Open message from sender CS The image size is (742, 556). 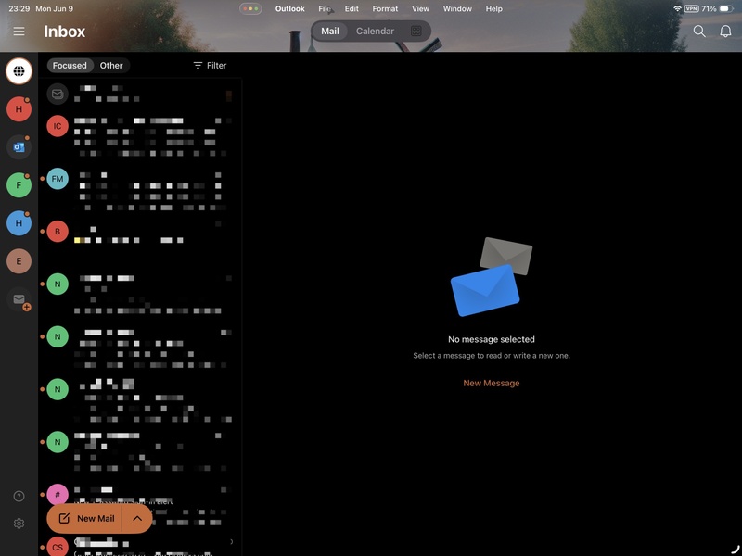[140, 546]
